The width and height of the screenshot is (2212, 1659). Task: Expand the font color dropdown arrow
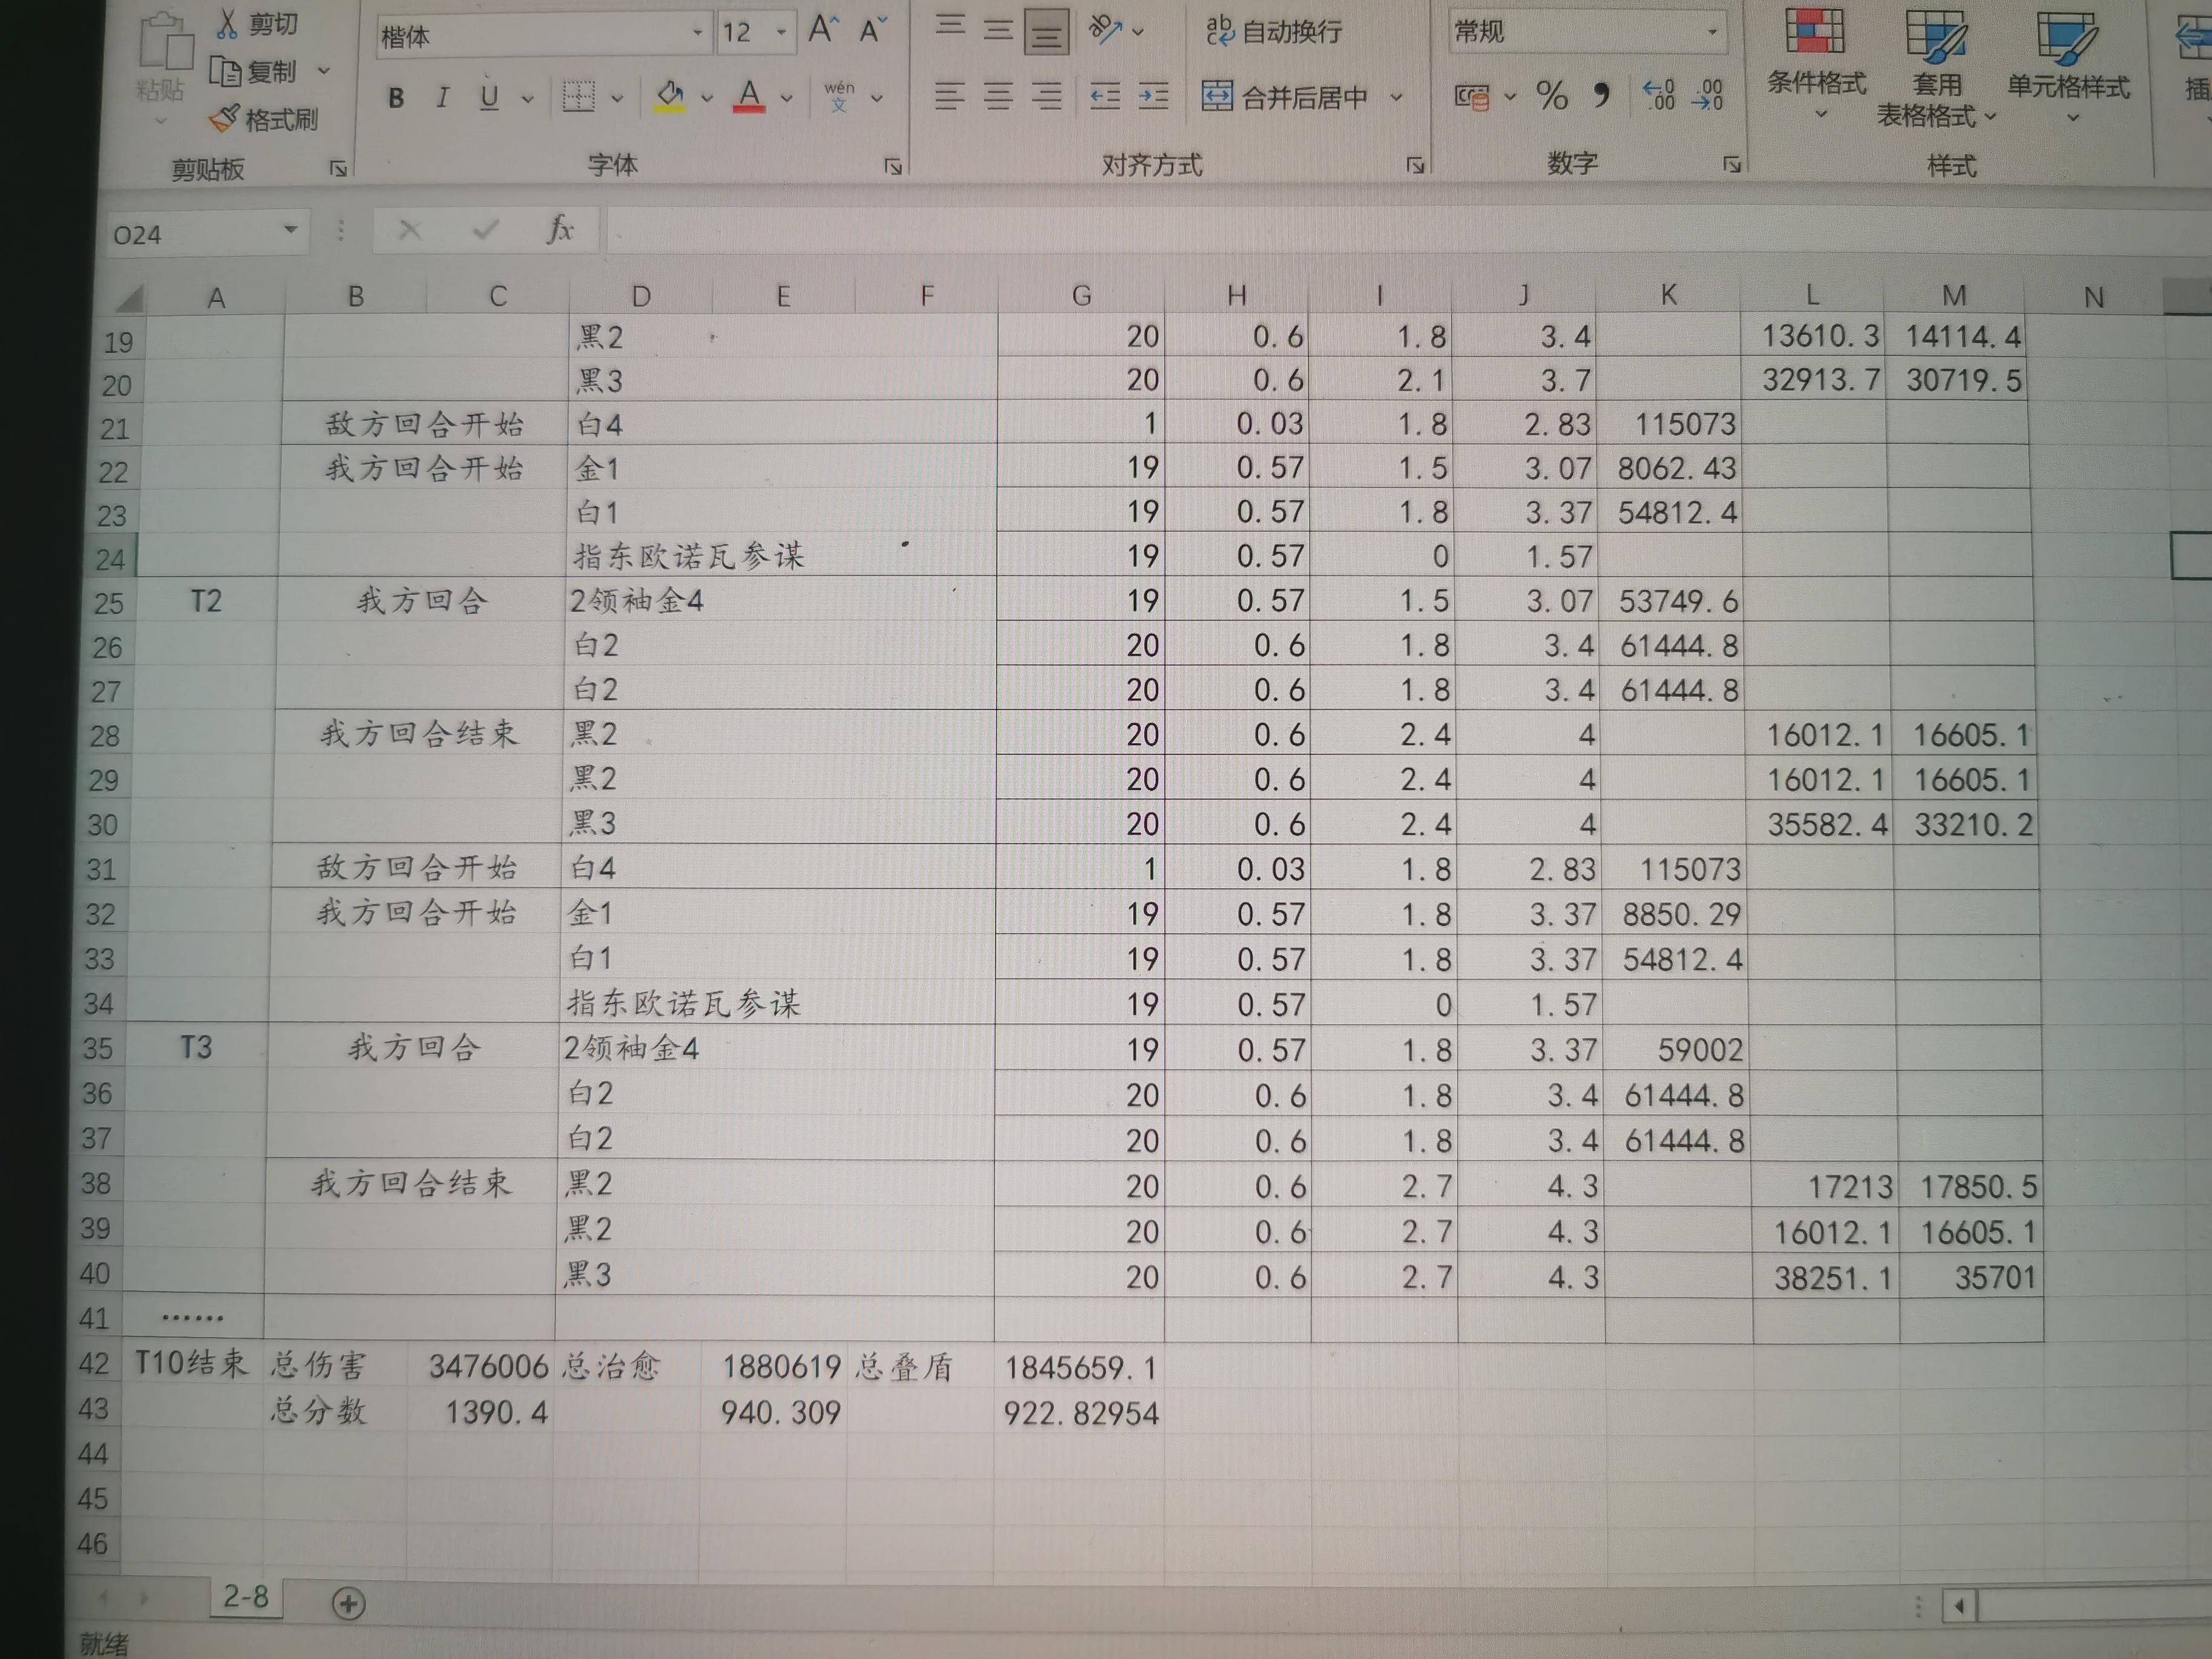786,98
